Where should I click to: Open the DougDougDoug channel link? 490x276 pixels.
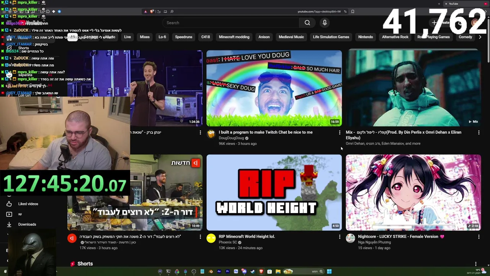[x=231, y=138]
